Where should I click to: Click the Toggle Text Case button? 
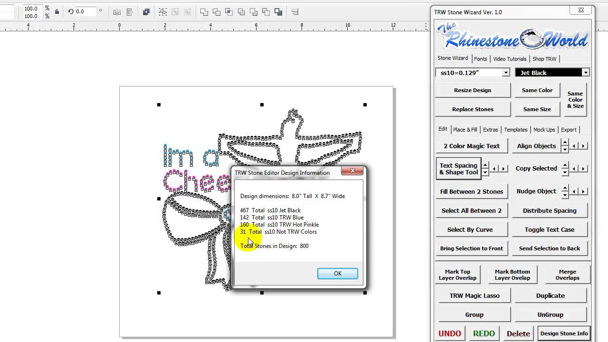[x=550, y=229]
